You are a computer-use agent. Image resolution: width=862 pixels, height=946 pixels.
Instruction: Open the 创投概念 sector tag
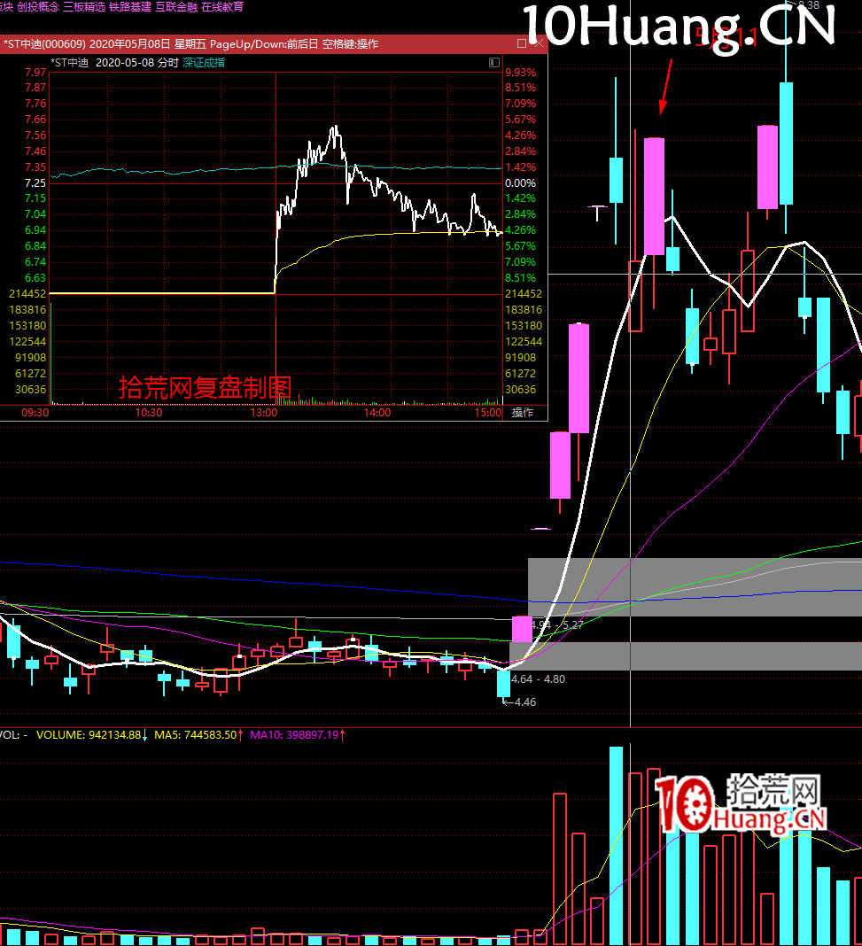(x=38, y=6)
